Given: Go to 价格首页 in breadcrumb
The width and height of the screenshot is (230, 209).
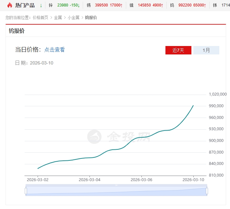Looking at the screenshot, I should pyautogui.click(x=40, y=17).
